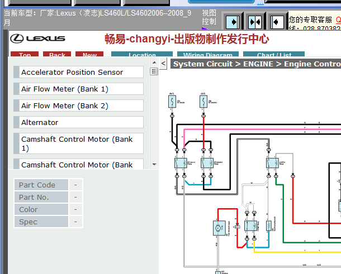Select the fully visible Camshaft Control Motor (Bank 1) item
The width and height of the screenshot is (341, 274).
[x=78, y=143]
